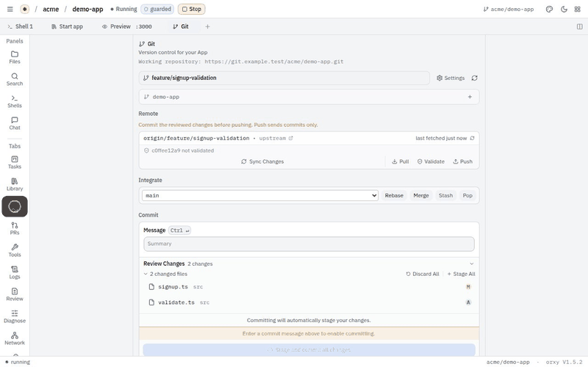Image resolution: width=588 pixels, height=367 pixels.
Task: Open the Review sidebar item
Action: pyautogui.click(x=15, y=295)
